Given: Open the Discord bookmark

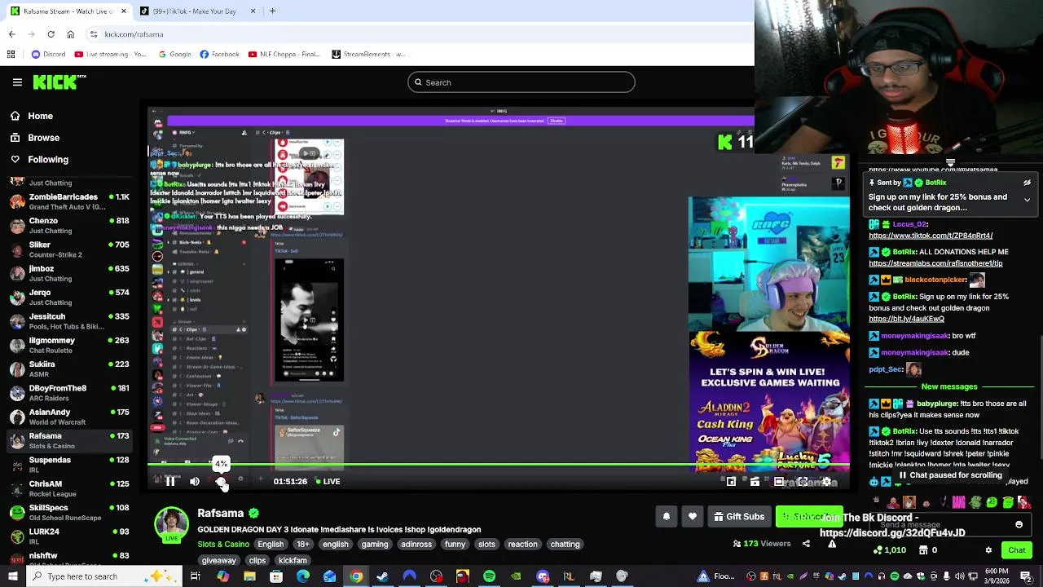Looking at the screenshot, I should [48, 55].
